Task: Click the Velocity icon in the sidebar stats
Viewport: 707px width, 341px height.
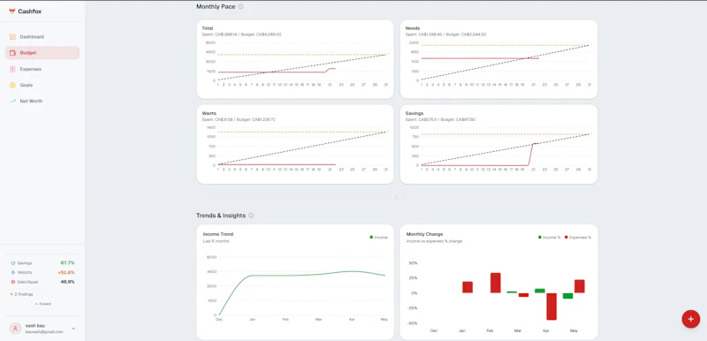Action: (x=13, y=272)
